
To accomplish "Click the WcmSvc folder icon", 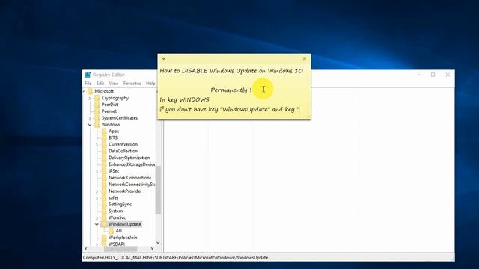I will coord(104,217).
